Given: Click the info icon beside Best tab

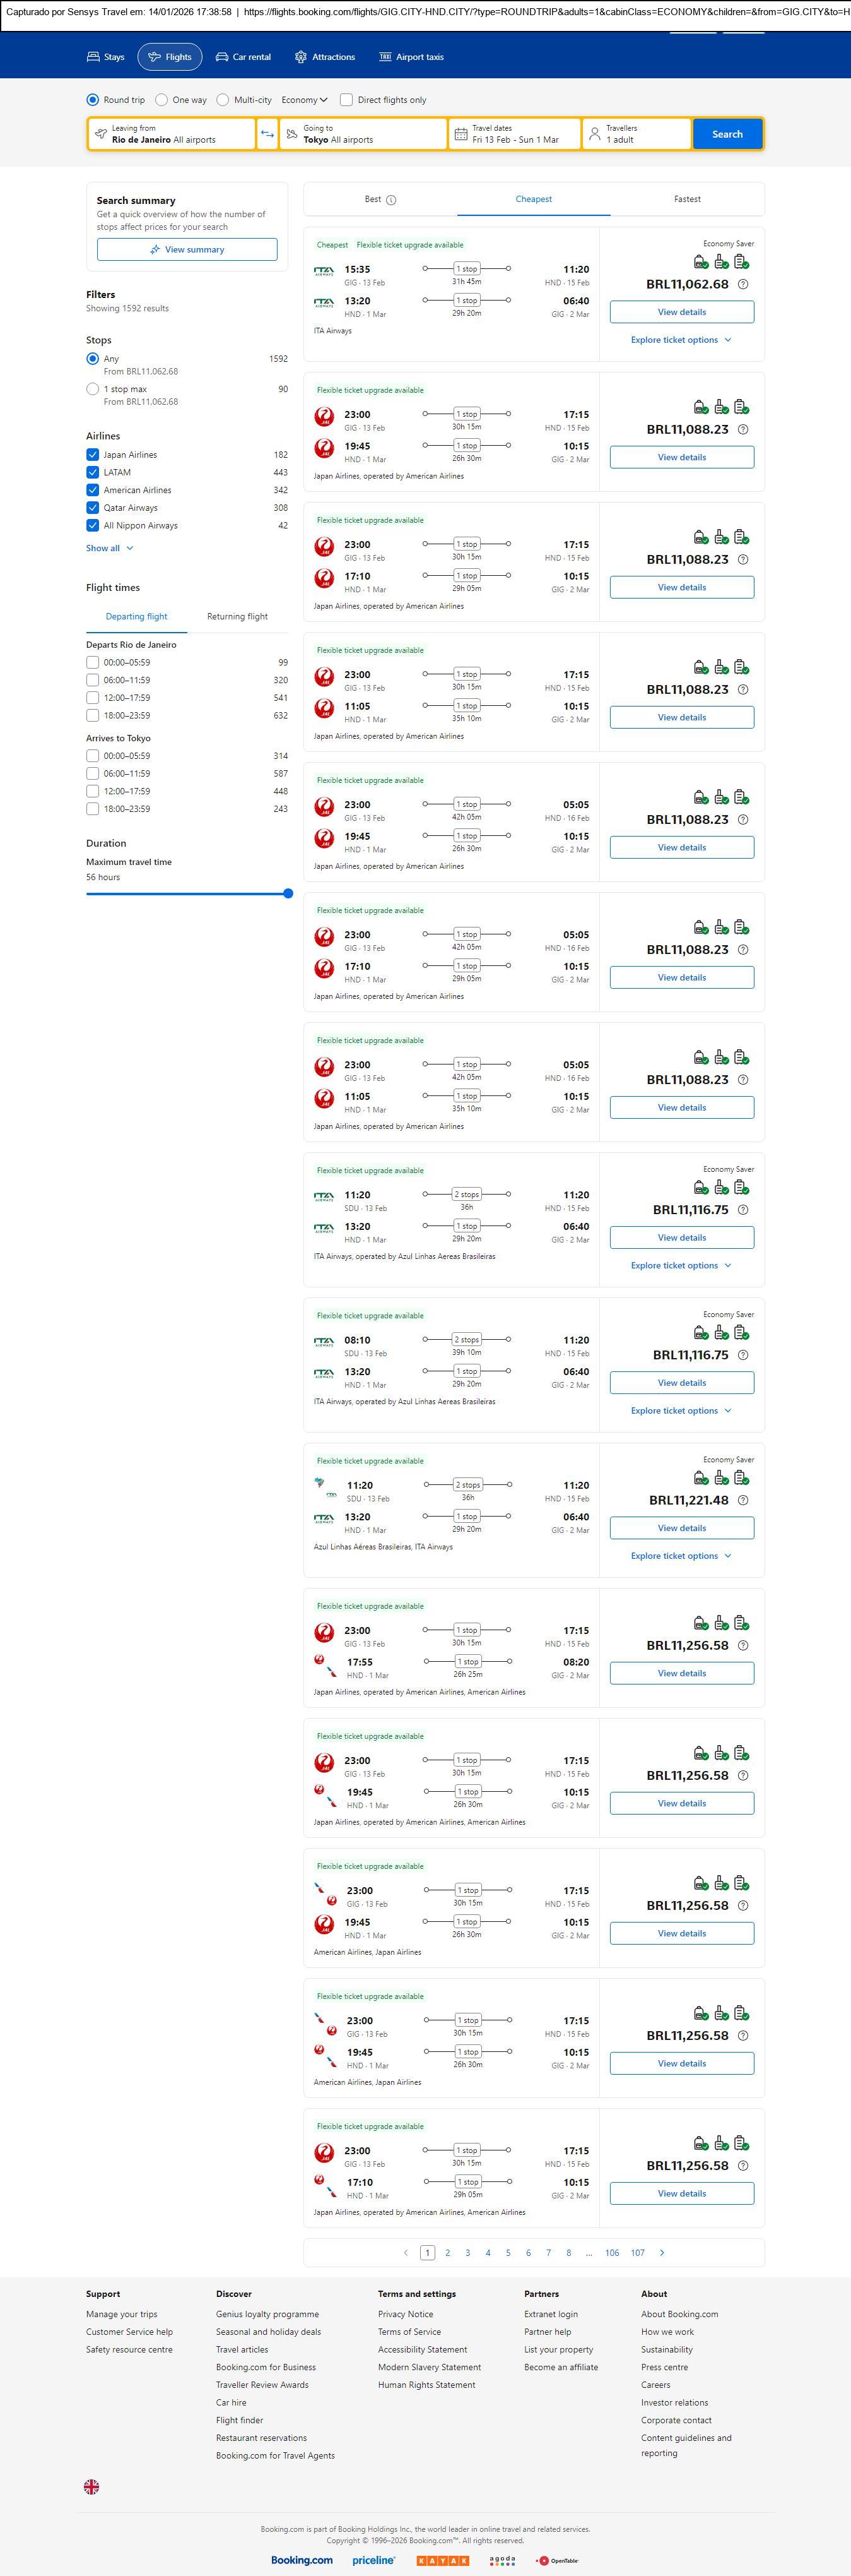Looking at the screenshot, I should pos(392,200).
